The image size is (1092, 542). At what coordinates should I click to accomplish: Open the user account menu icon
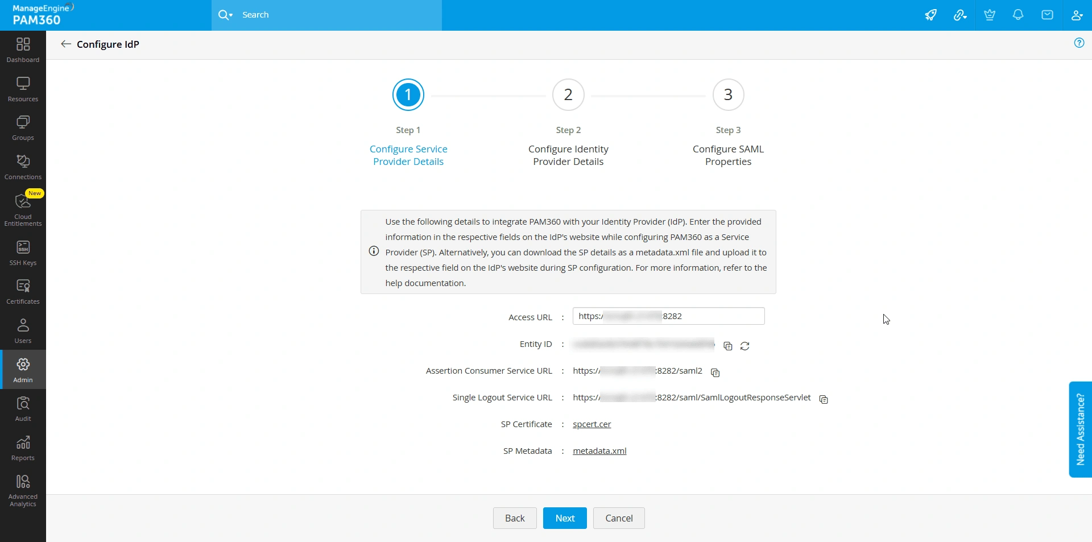[x=1077, y=15]
